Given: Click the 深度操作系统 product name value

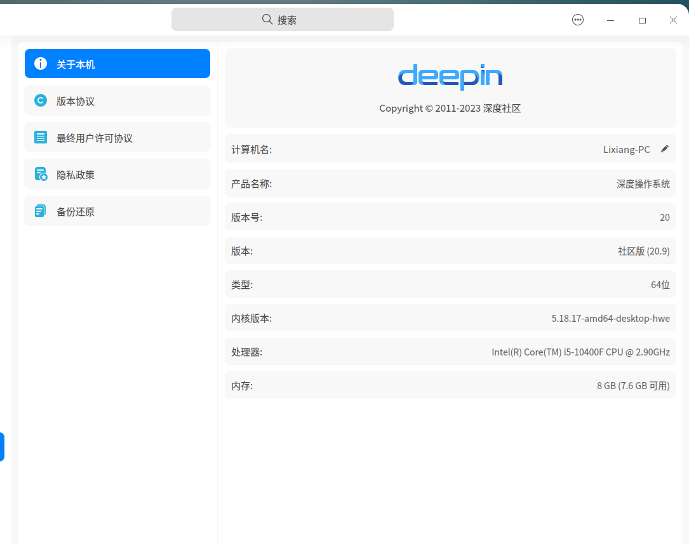Looking at the screenshot, I should 643,183.
